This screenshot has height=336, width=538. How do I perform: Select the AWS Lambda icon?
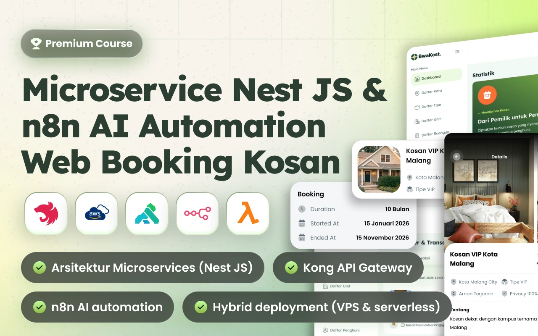point(248,213)
